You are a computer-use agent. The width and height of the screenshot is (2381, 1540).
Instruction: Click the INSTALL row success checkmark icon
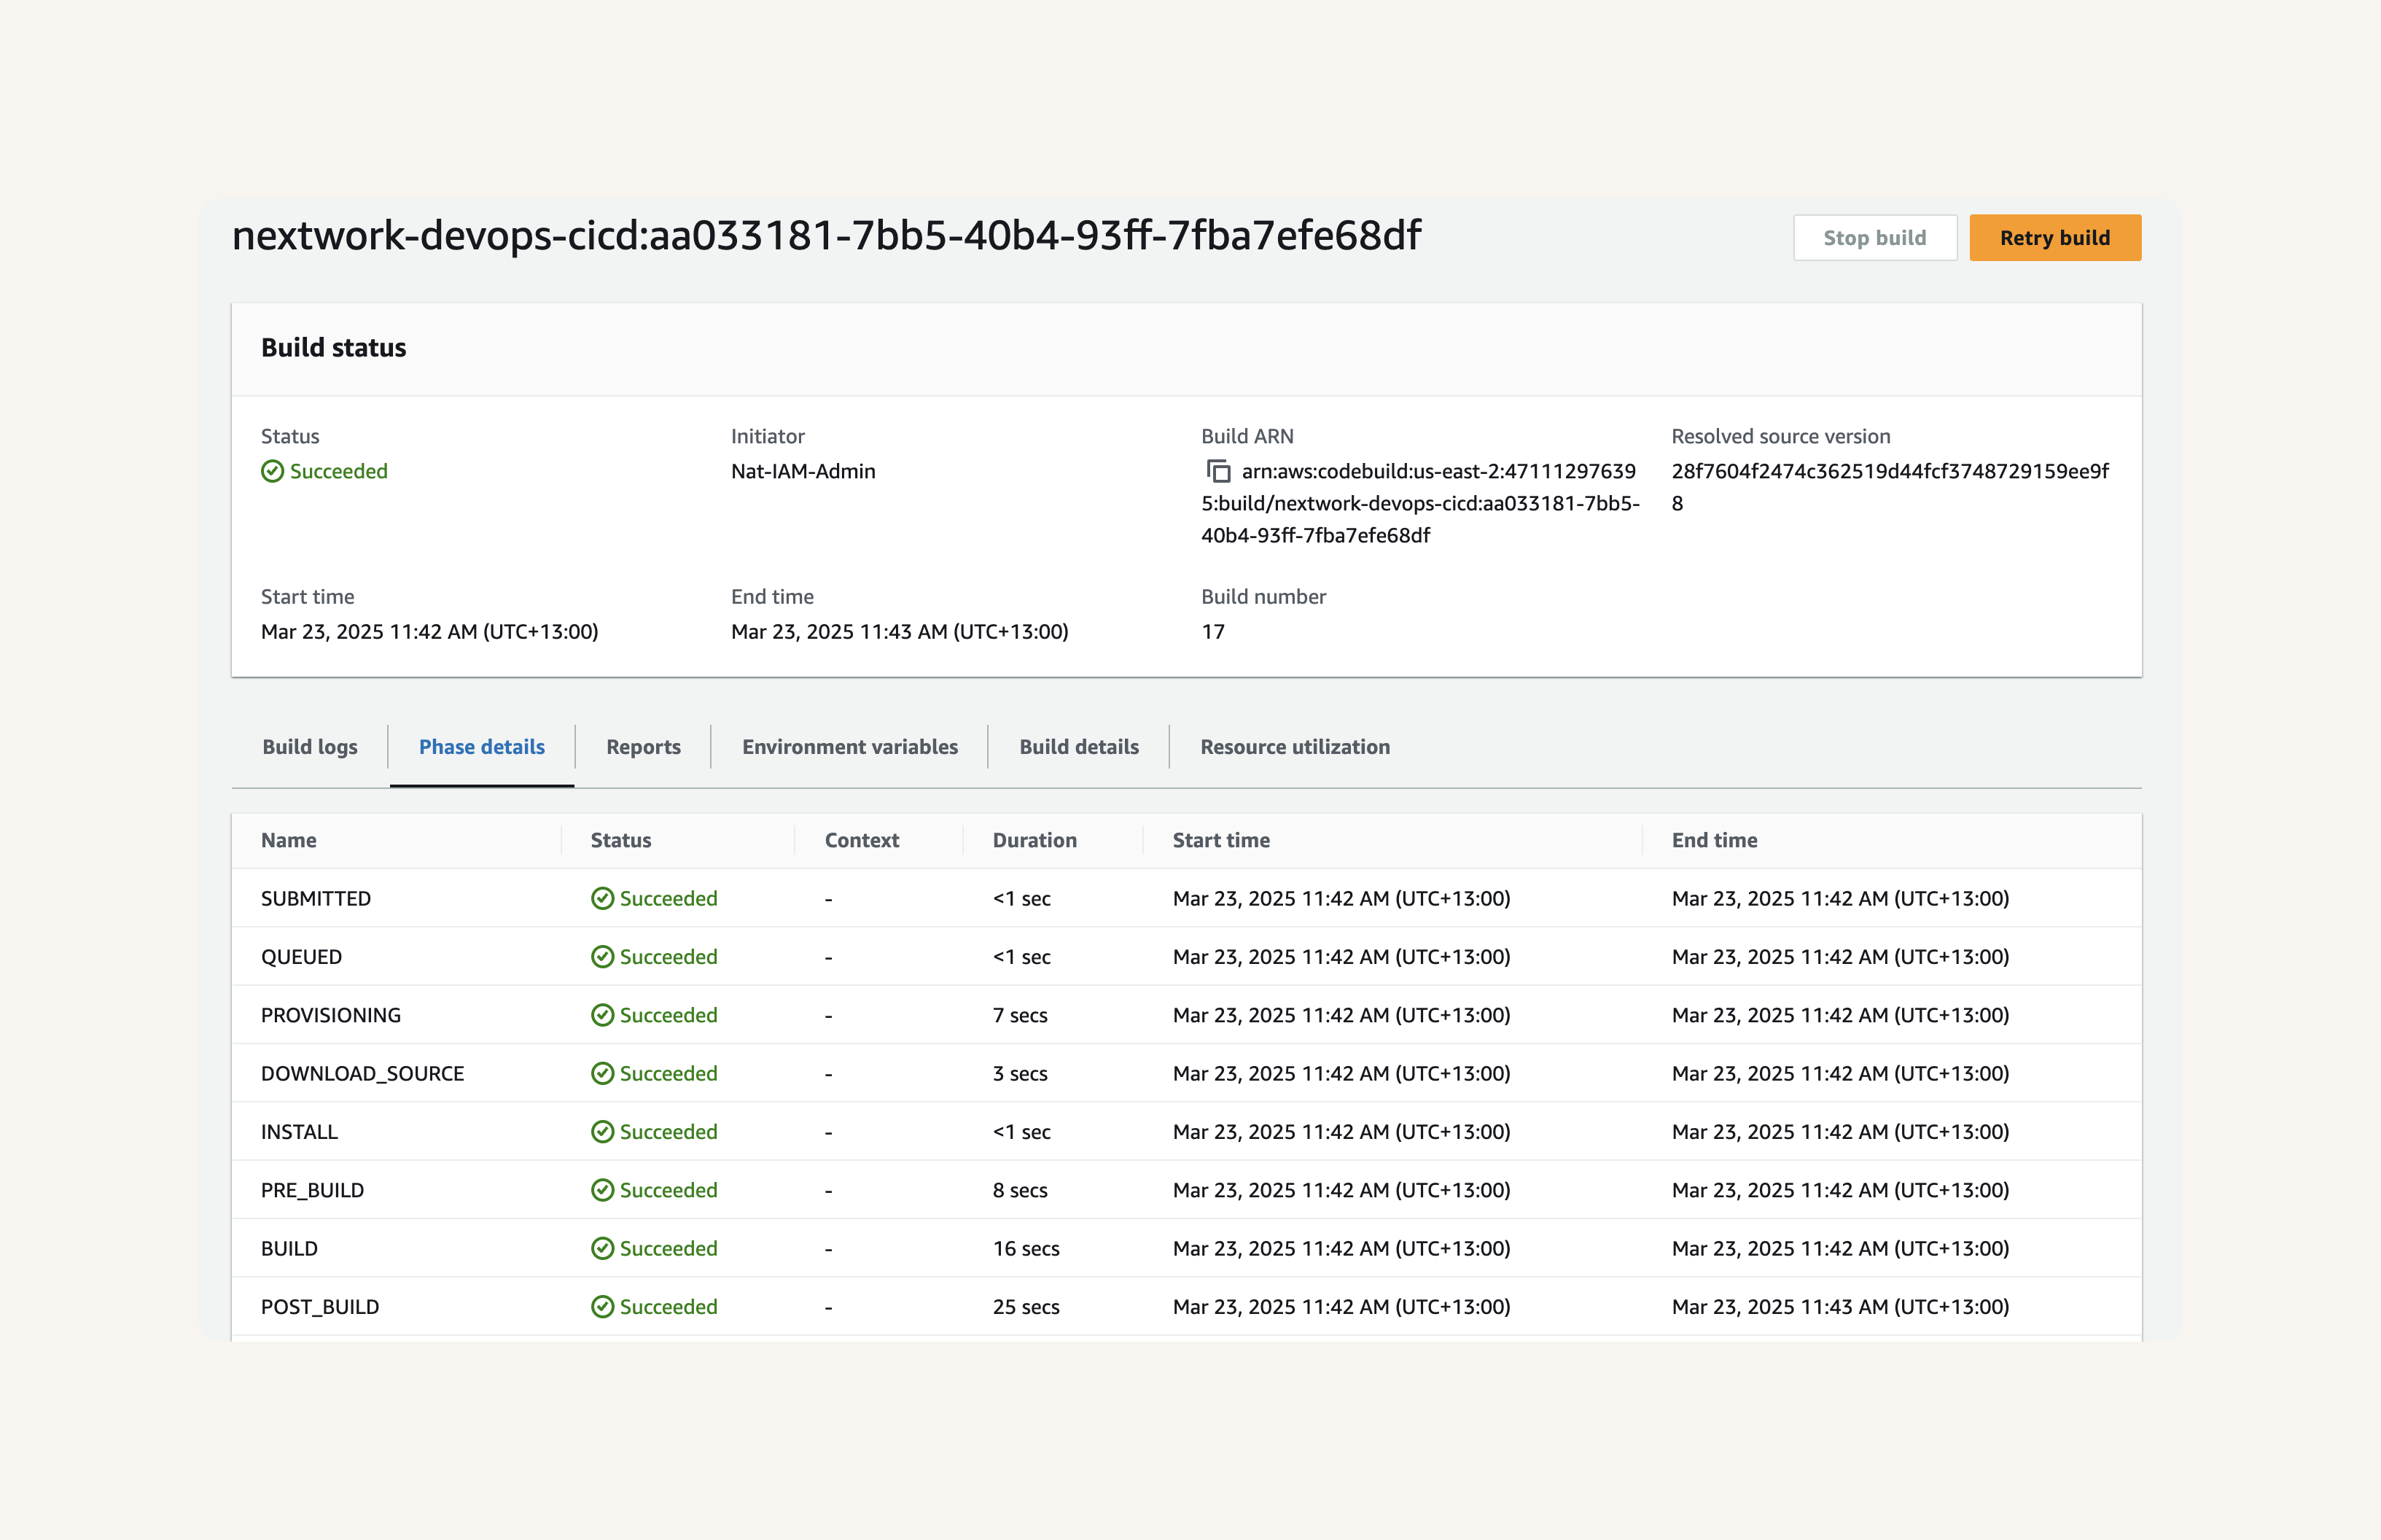point(601,1132)
